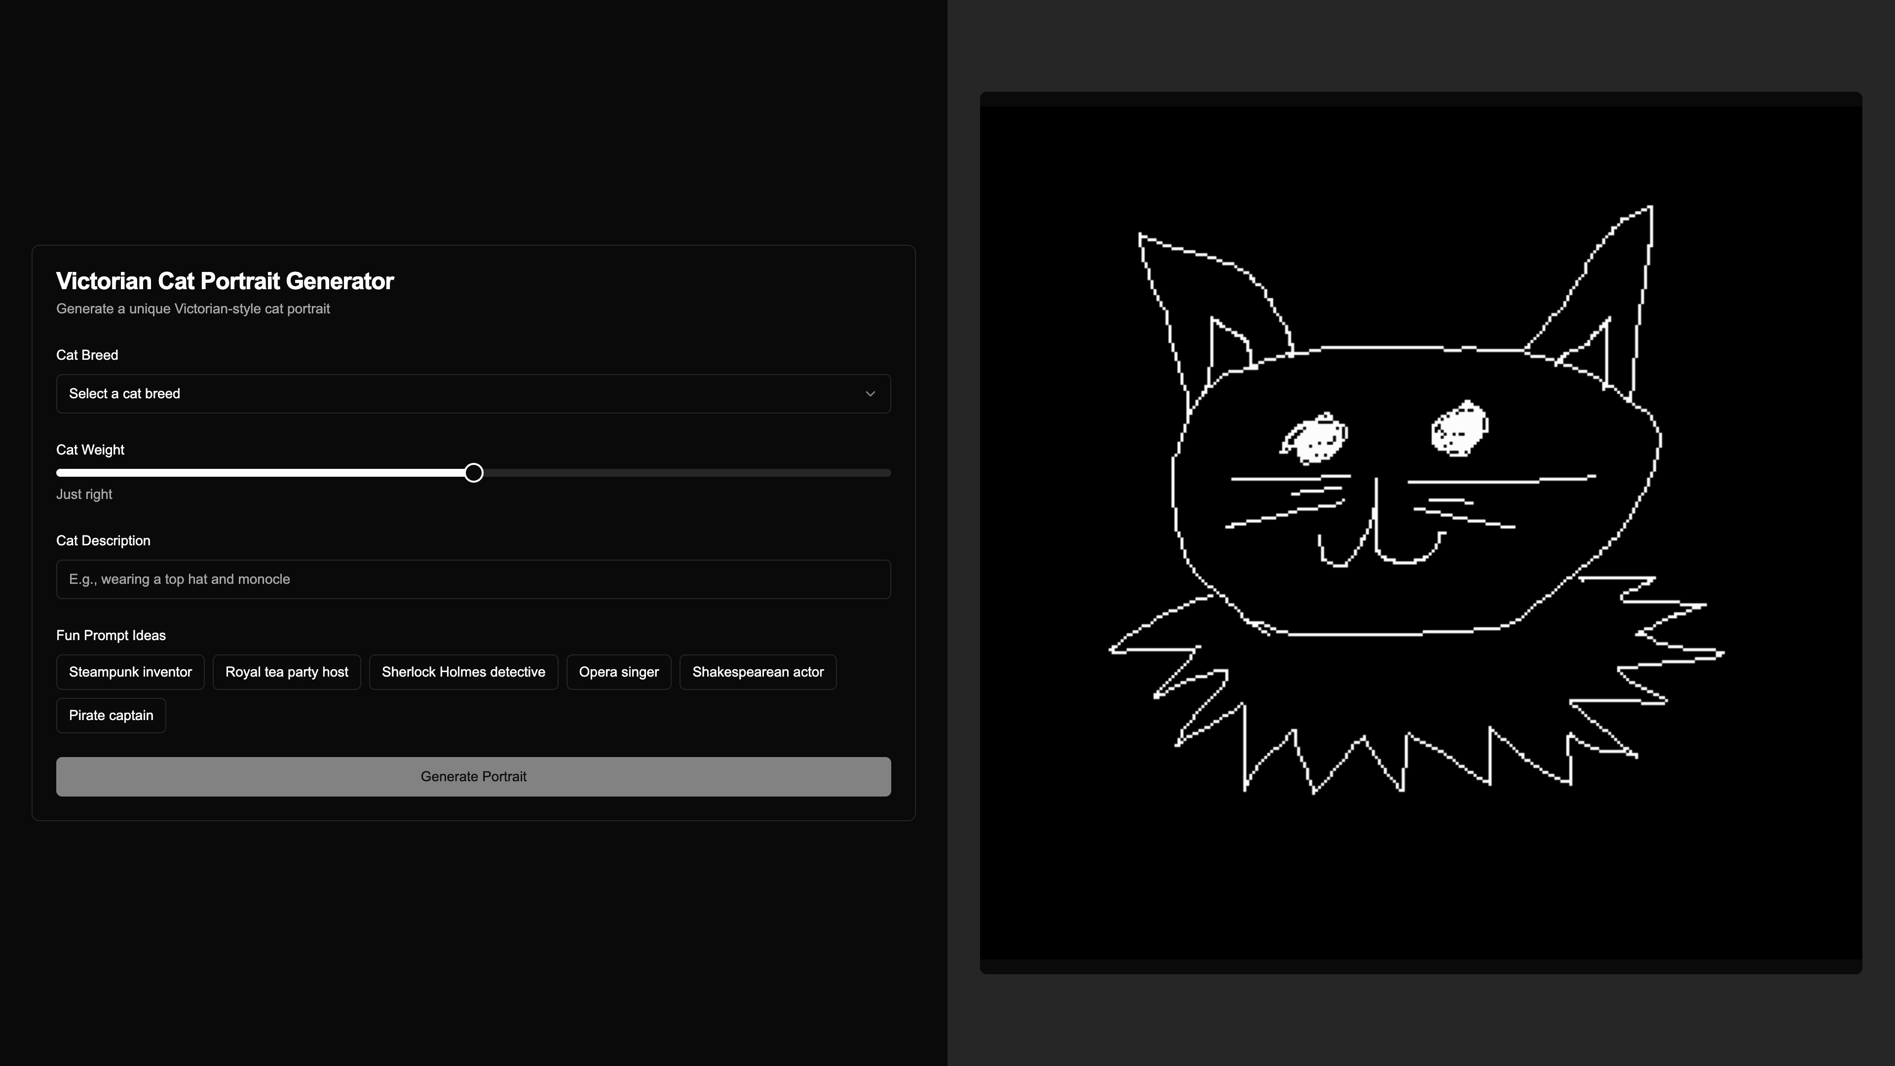
Task: Click the cat drawing's right eye
Action: pos(1459,429)
